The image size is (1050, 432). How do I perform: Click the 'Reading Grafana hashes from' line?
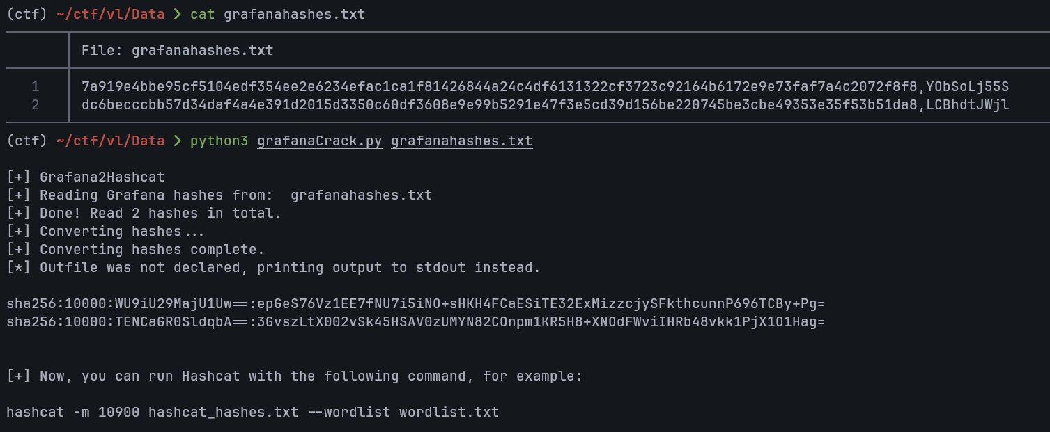tap(219, 195)
